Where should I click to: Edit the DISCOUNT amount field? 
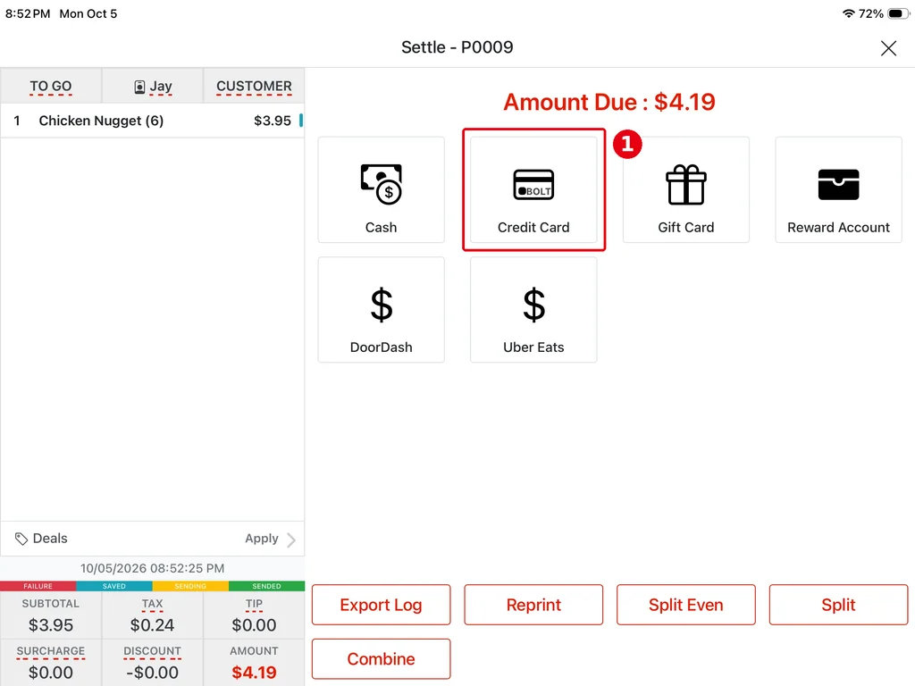point(152,663)
